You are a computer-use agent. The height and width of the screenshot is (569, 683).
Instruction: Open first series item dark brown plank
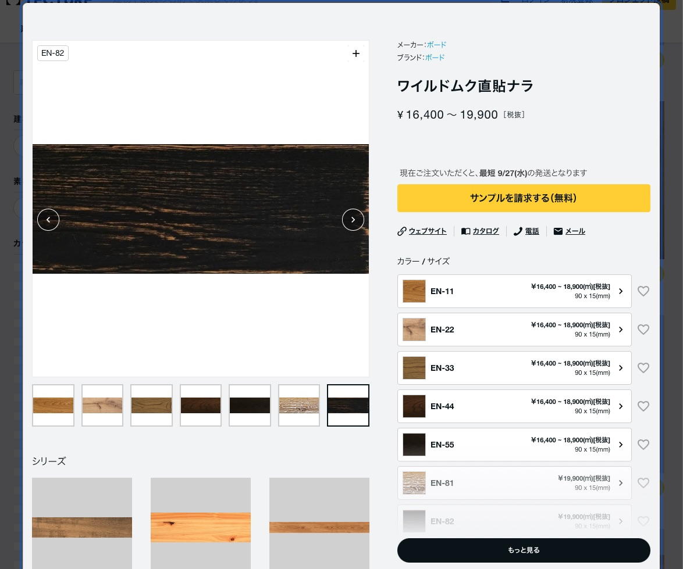82,523
